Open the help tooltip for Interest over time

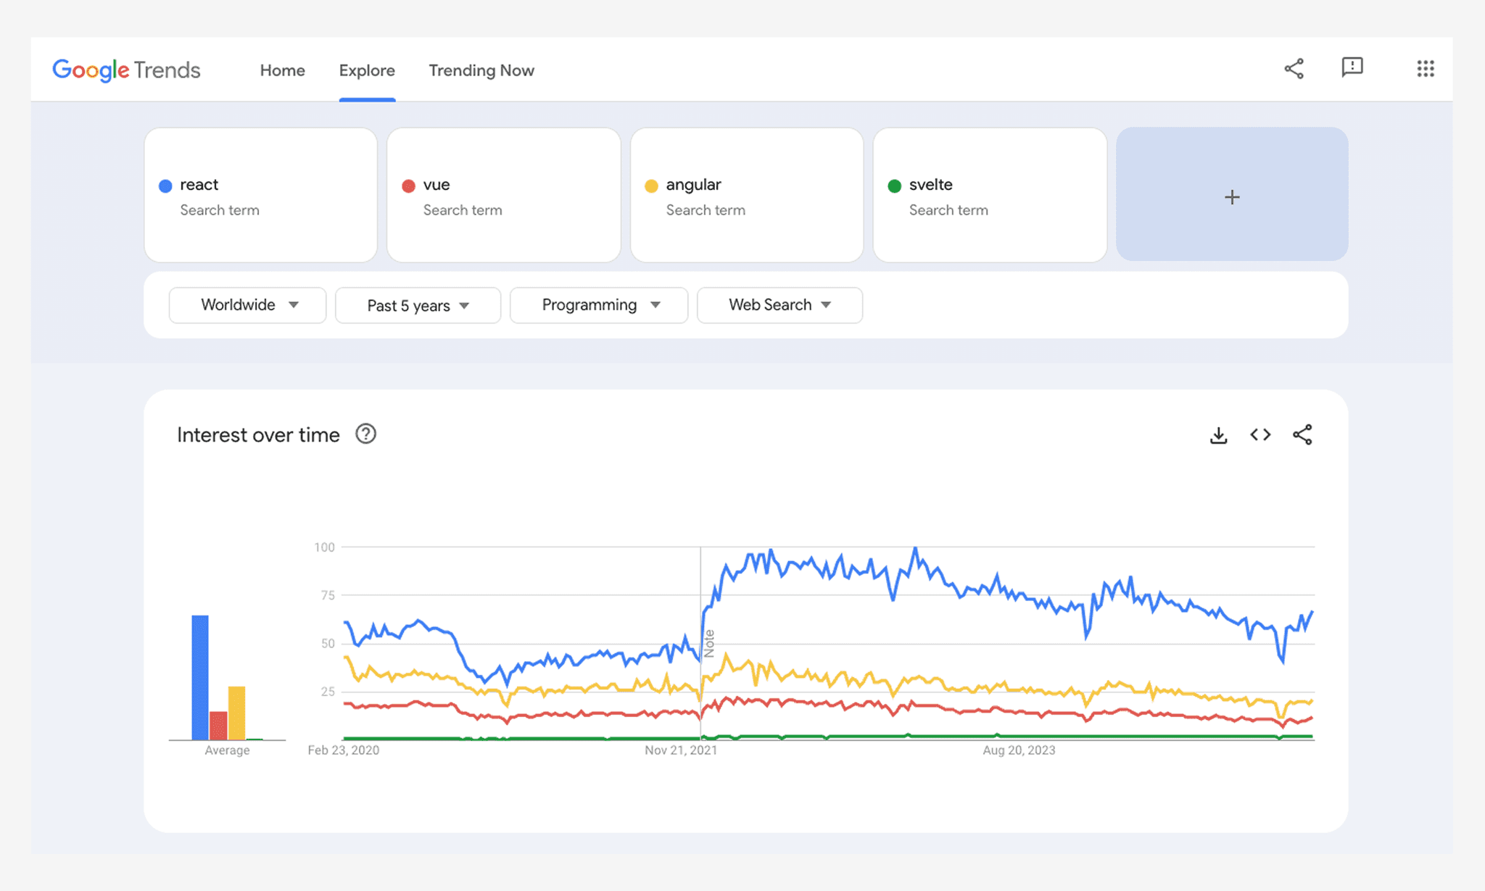click(366, 434)
